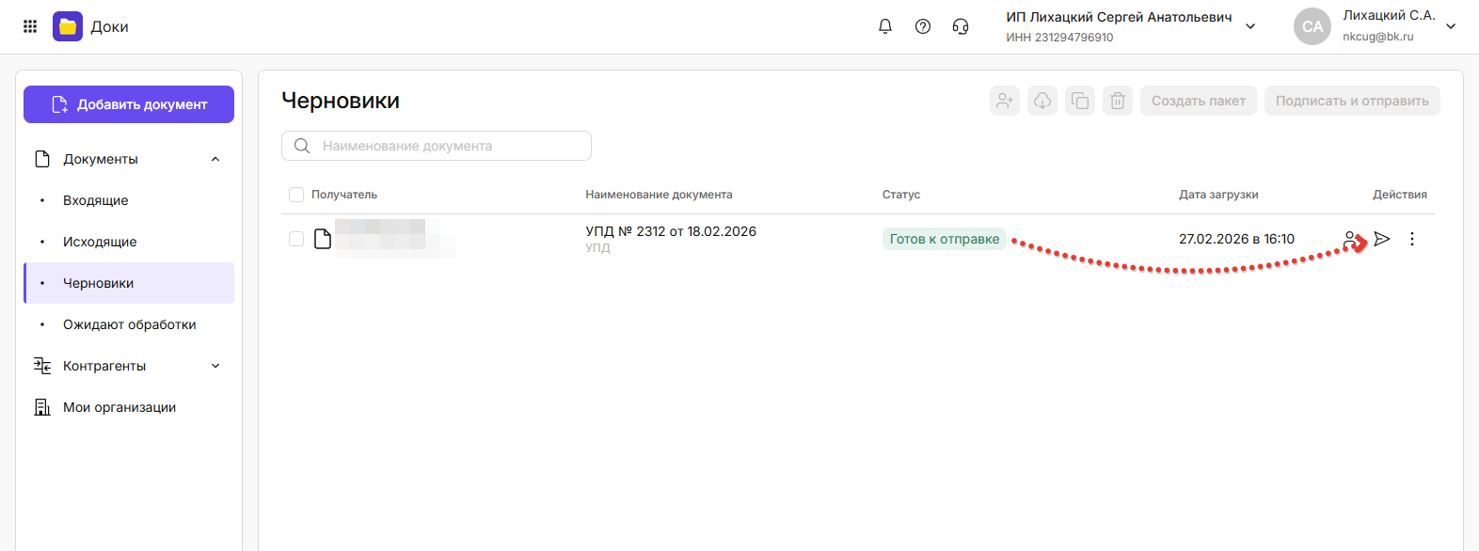Click the trash delete icon in toolbar

click(1117, 101)
